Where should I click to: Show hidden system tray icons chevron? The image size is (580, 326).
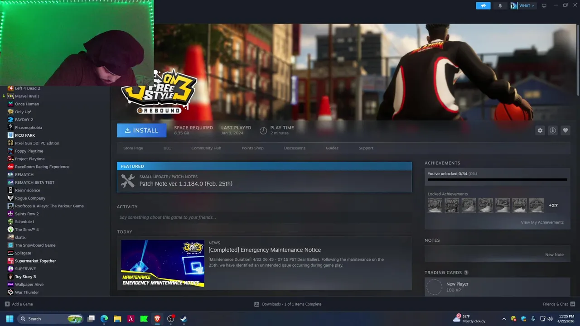504,319
